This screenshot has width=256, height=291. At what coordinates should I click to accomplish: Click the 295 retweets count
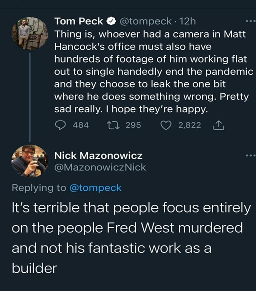tap(133, 125)
